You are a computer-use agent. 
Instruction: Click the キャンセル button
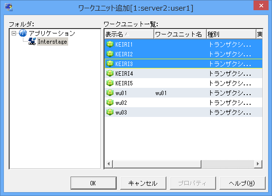point(143,183)
